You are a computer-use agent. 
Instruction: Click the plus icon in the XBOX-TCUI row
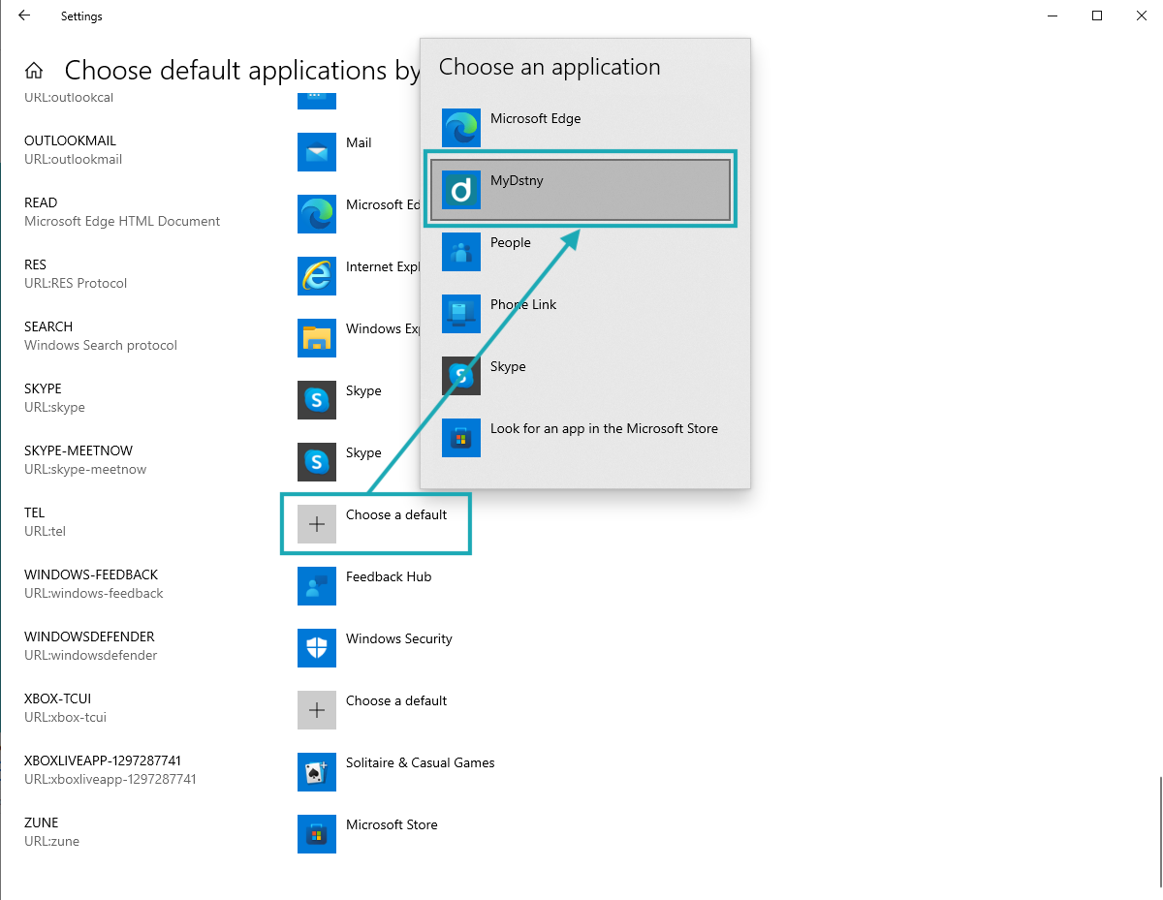(317, 709)
